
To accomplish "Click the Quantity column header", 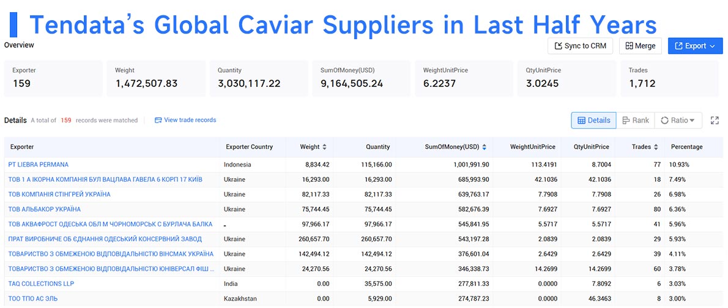I will 377,147.
